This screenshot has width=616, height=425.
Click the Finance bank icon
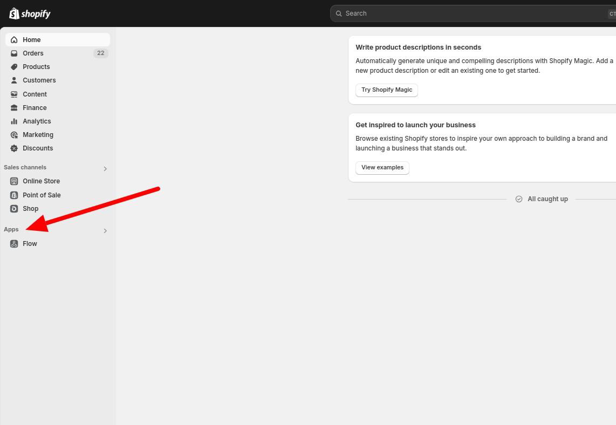[x=14, y=108]
